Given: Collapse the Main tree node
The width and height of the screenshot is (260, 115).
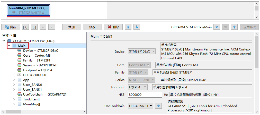Looking at the screenshot, I should click(x=9, y=46).
